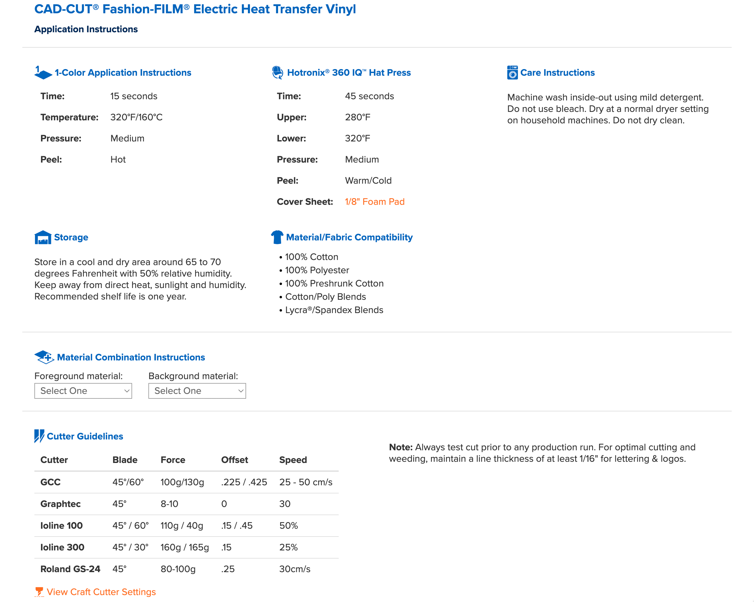Click the machine wash care paragraph
This screenshot has width=754, height=602.
[x=608, y=109]
